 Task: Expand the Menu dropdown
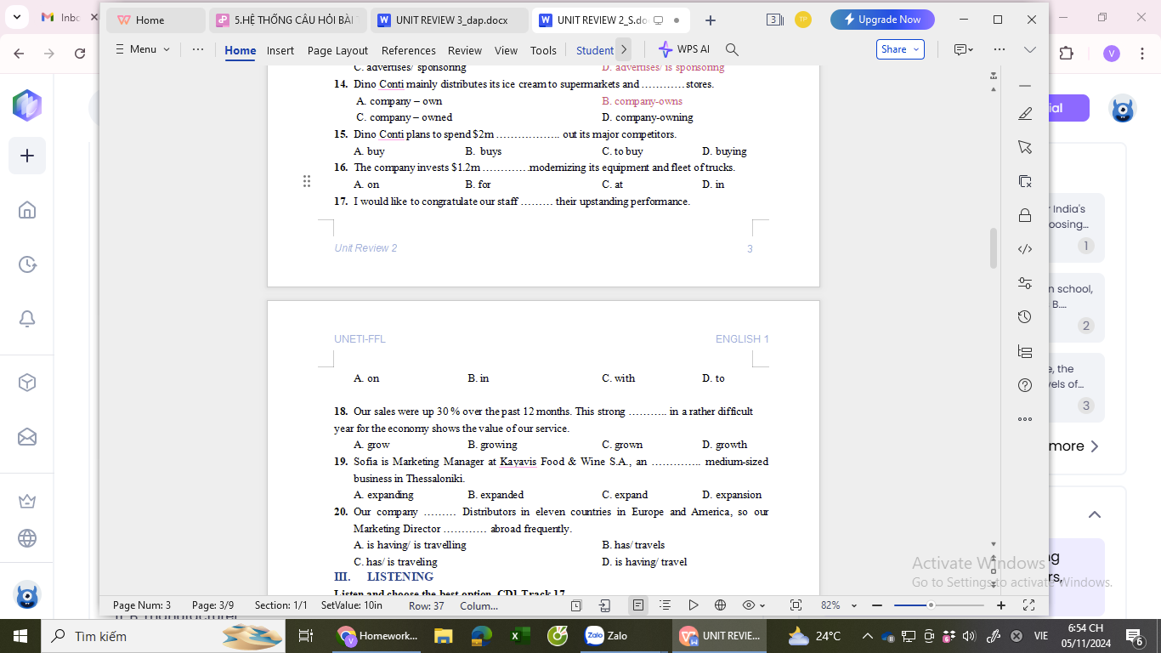click(x=143, y=49)
